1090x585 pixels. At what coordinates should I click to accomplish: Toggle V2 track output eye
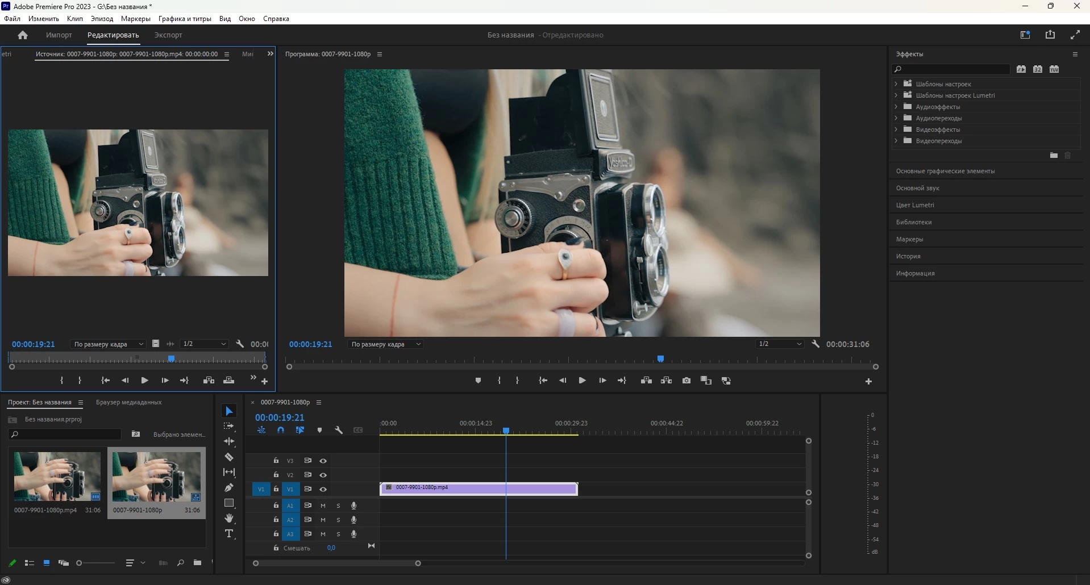click(323, 475)
